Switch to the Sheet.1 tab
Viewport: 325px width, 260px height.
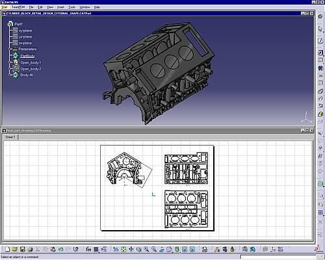(x=10, y=137)
